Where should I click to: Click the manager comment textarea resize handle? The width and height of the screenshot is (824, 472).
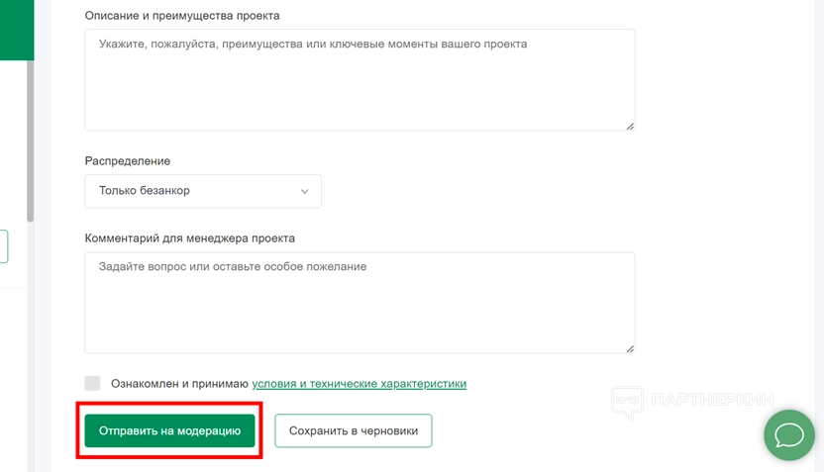[x=630, y=348]
